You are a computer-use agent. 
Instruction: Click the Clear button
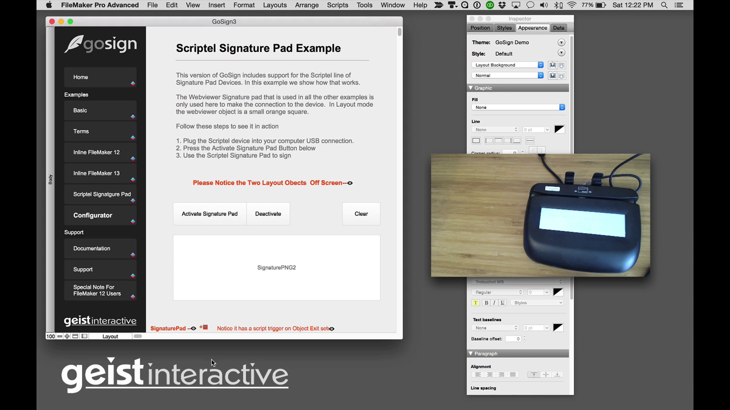click(x=361, y=214)
